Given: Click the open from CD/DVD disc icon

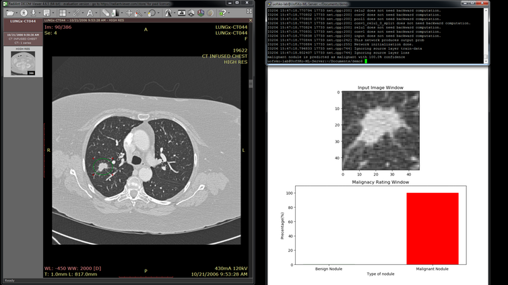Looking at the screenshot, I should 24,12.
